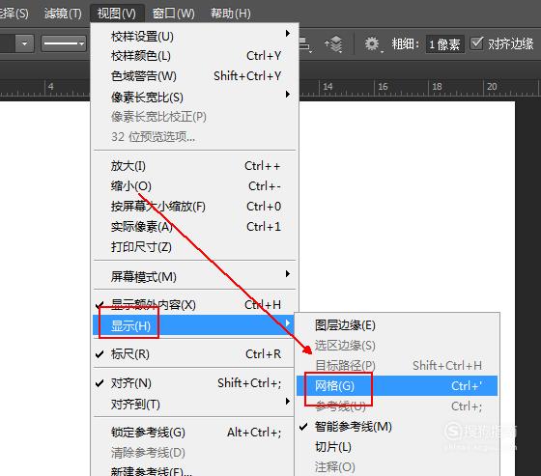
Task: Choose 实际像素(A) view
Action: (194, 227)
